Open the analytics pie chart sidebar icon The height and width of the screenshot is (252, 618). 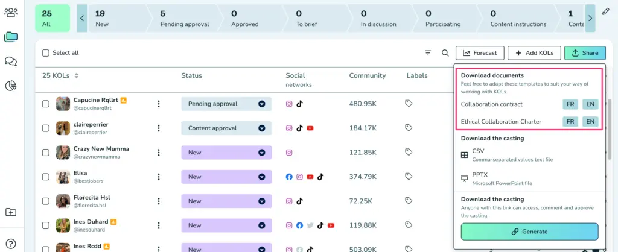(11, 86)
